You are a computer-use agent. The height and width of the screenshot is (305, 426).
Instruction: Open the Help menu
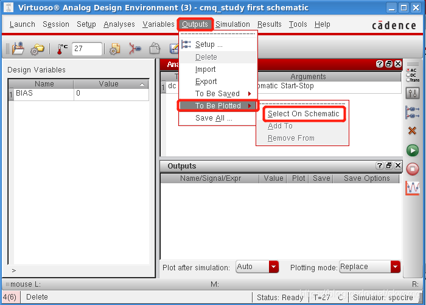click(x=322, y=24)
